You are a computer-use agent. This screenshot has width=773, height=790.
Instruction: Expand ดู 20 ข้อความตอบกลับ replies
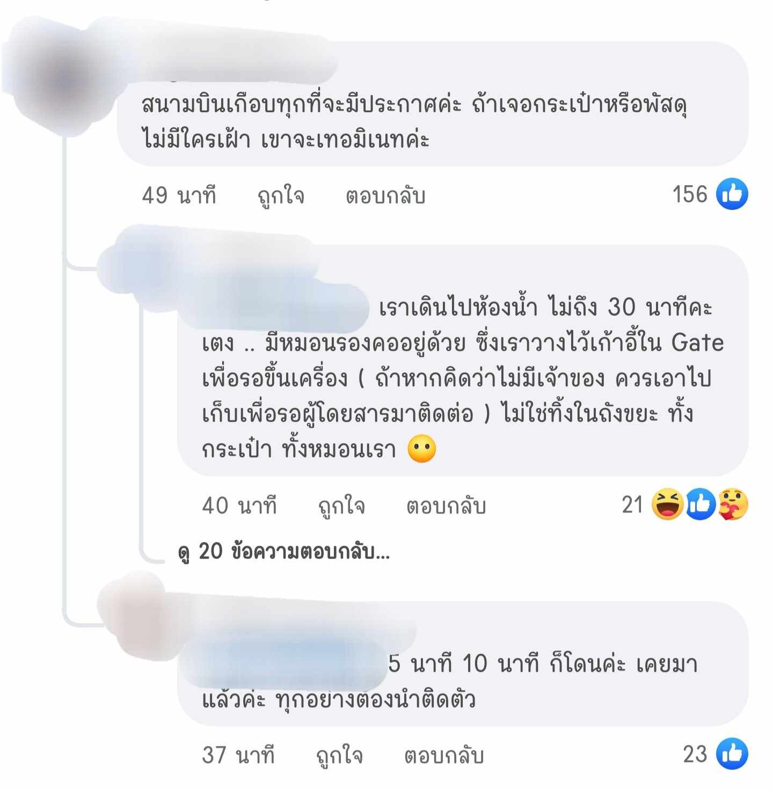(x=284, y=551)
